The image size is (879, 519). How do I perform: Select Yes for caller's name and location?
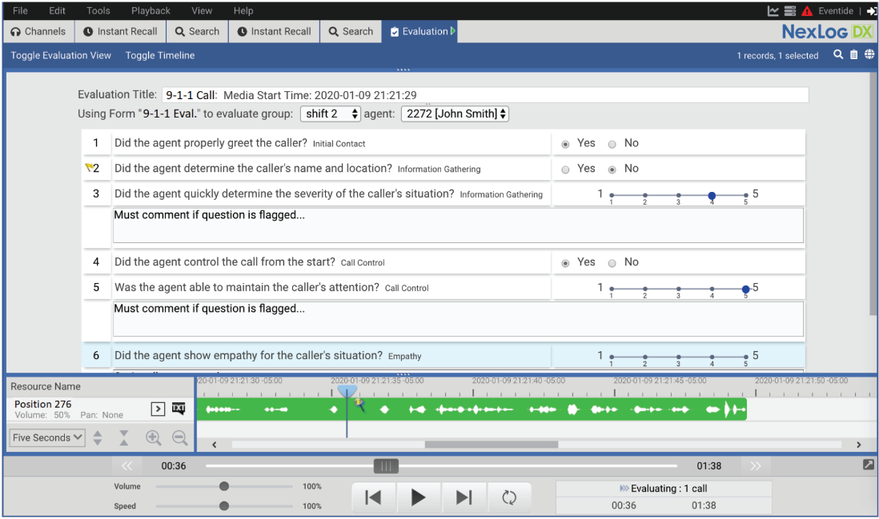566,170
